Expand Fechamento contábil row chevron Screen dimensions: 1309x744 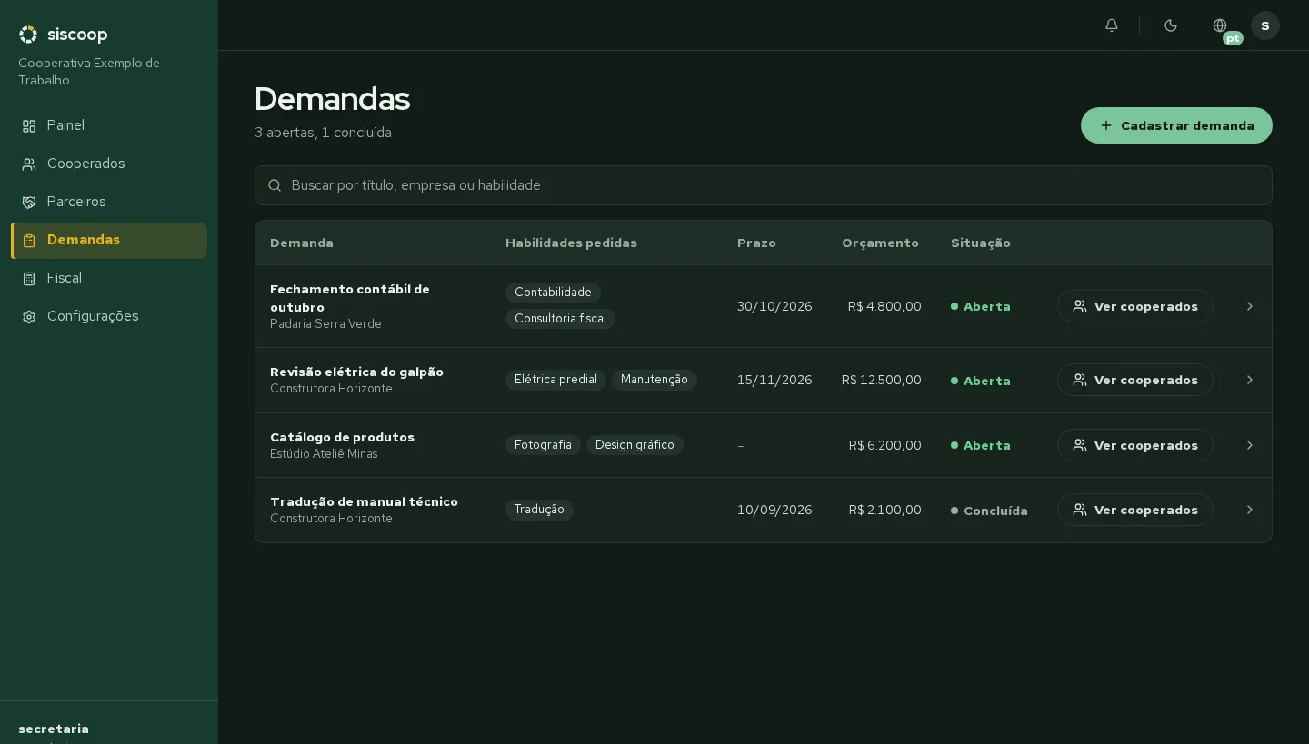pos(1250,306)
